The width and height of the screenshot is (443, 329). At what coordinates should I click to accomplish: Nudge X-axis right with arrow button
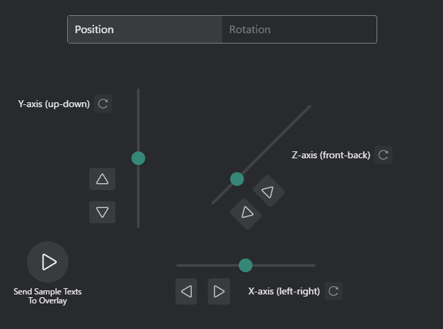point(219,291)
